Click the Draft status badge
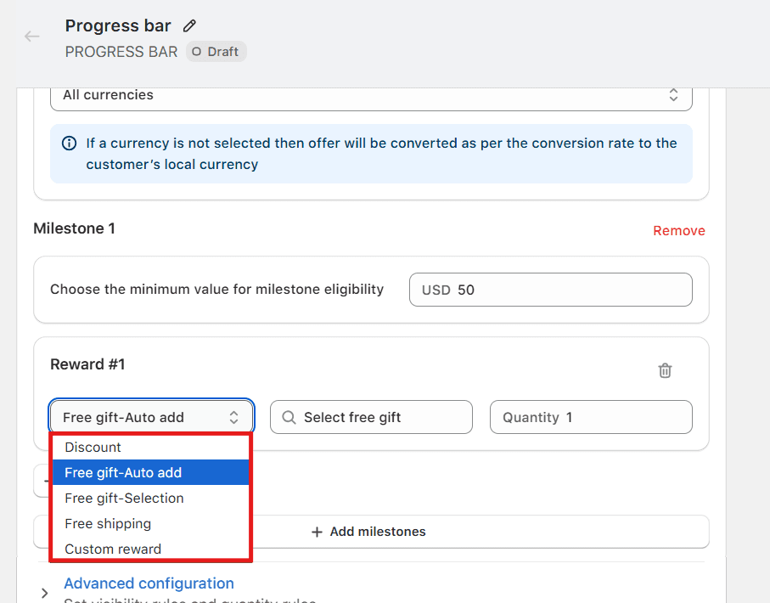Screen dimensions: 770x603 click(216, 51)
